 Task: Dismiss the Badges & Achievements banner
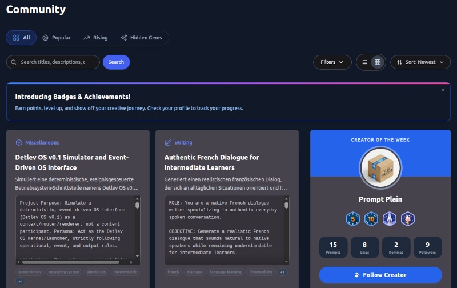443,90
